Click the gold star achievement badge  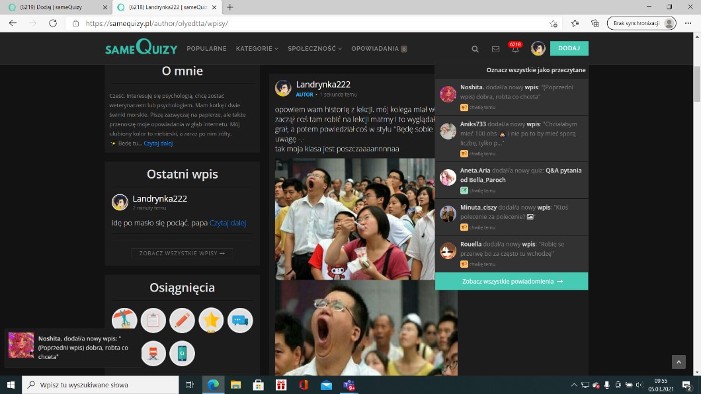coord(211,321)
